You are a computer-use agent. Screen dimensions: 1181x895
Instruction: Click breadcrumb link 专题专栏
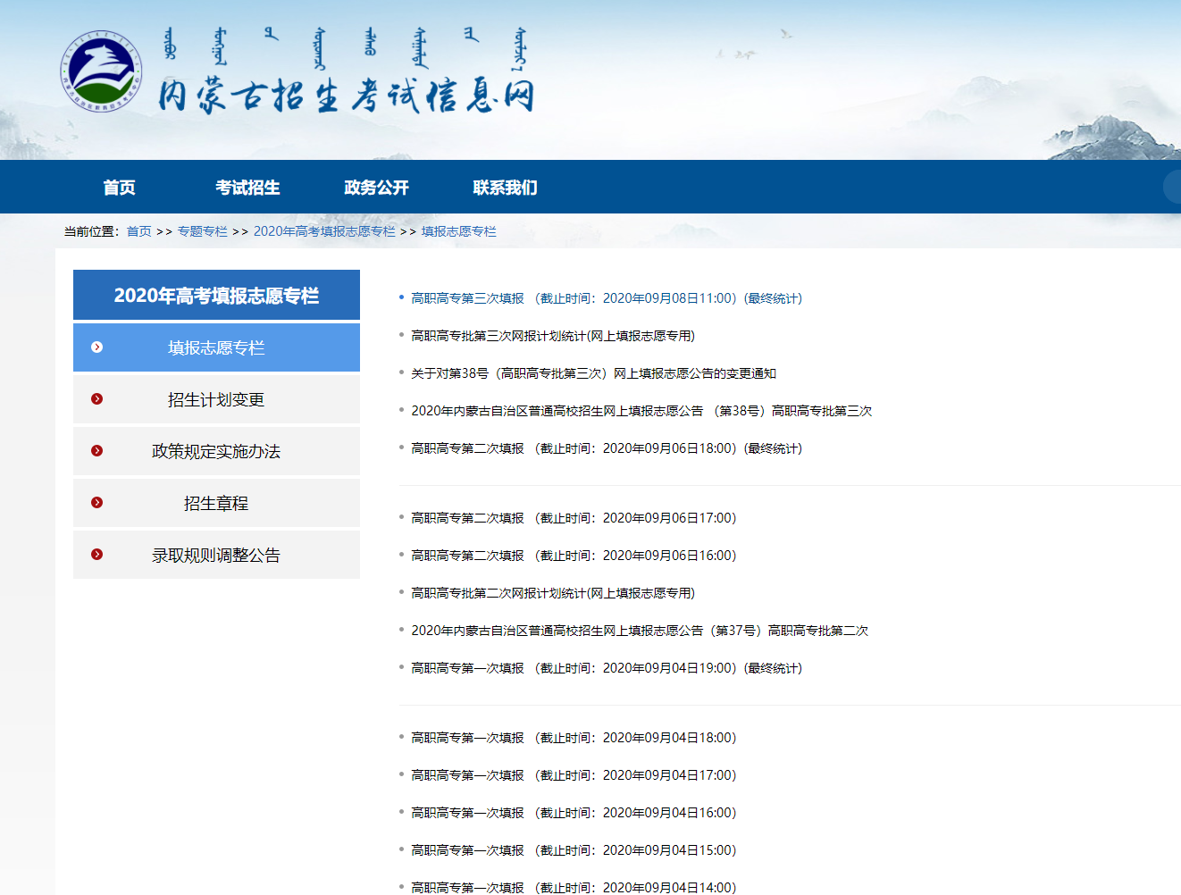(x=203, y=230)
